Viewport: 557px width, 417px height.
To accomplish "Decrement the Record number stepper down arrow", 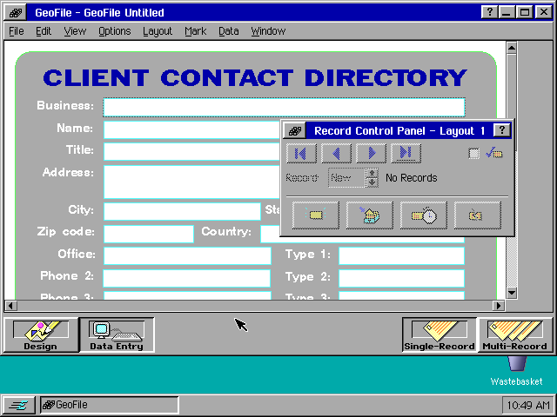I will [372, 182].
